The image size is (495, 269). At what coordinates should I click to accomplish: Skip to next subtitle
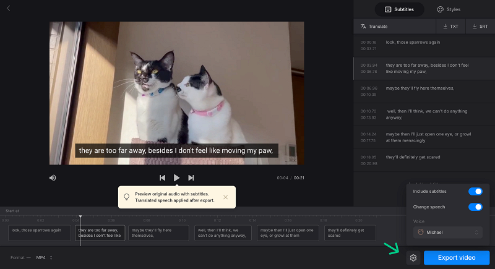(191, 177)
